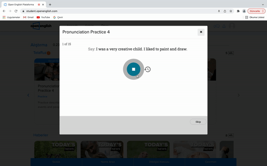
Task: Bookmark this page with the star
Action: [231, 11]
